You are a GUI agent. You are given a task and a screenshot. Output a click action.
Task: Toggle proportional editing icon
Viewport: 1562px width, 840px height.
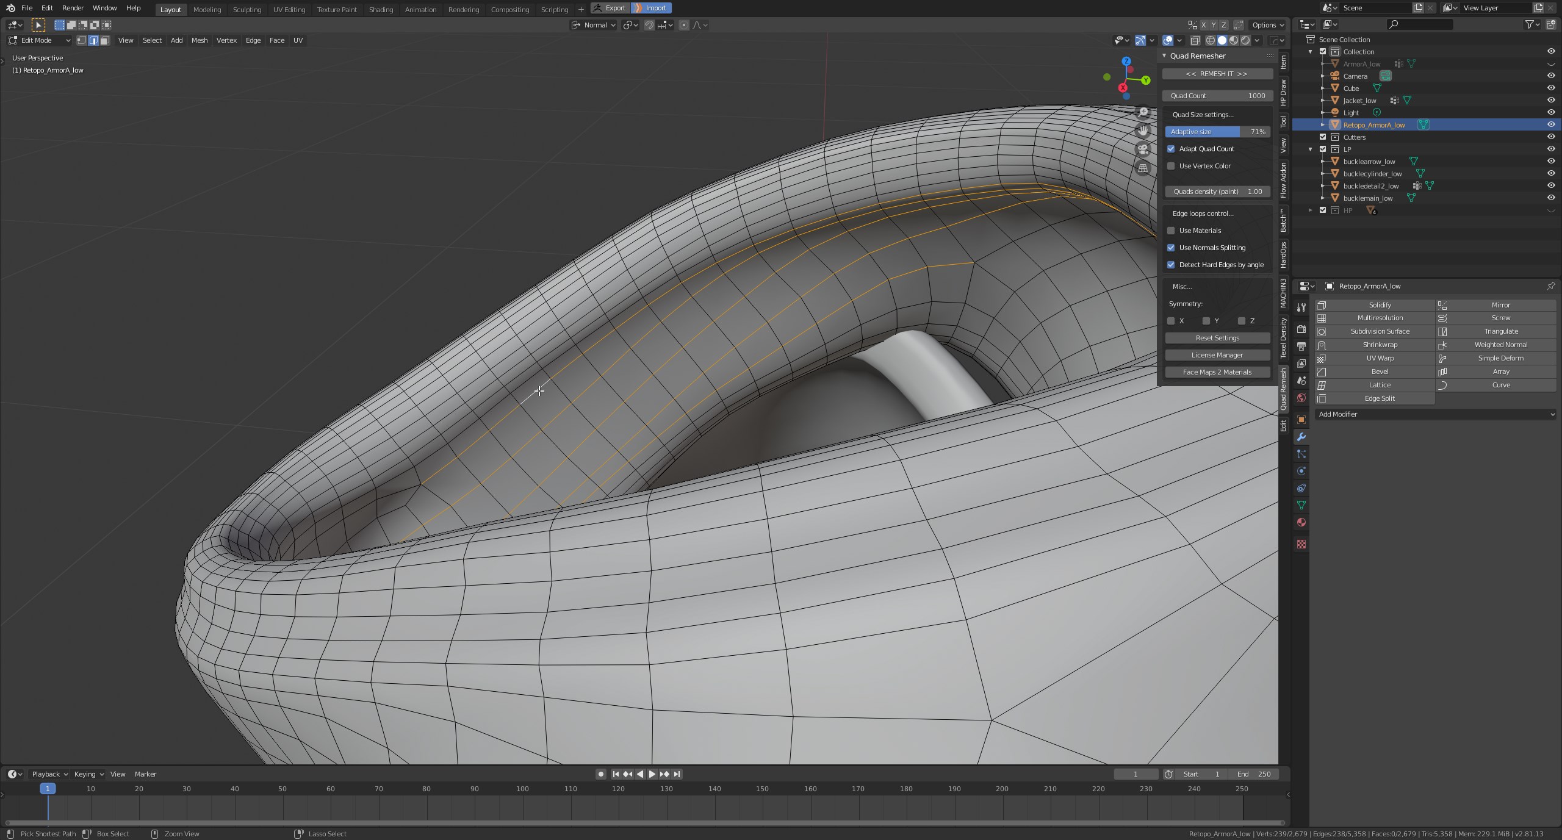coord(685,25)
